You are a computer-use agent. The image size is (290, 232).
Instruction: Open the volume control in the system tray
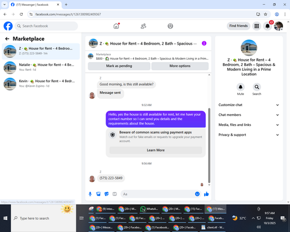pos(259,227)
